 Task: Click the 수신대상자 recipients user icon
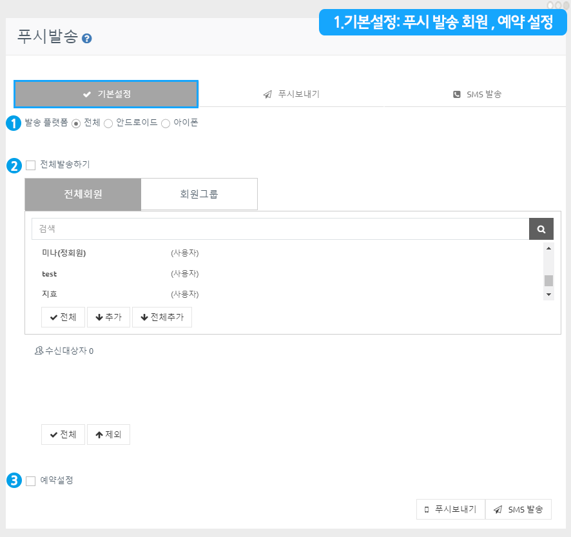point(39,351)
